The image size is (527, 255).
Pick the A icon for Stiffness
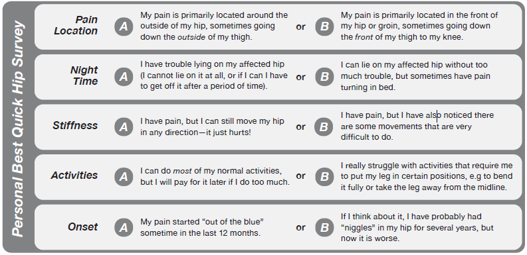point(124,127)
